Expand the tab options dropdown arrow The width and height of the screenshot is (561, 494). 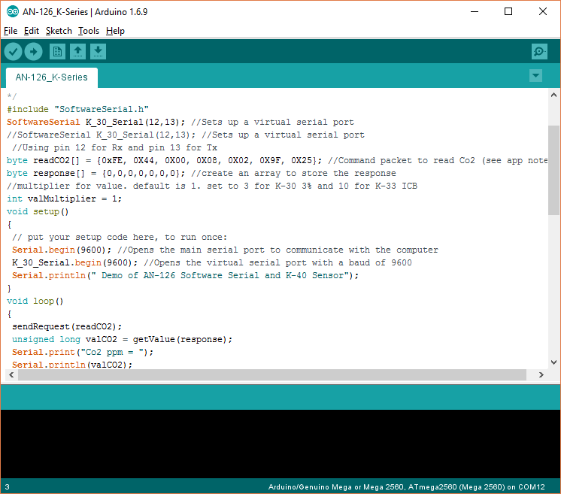pos(535,75)
